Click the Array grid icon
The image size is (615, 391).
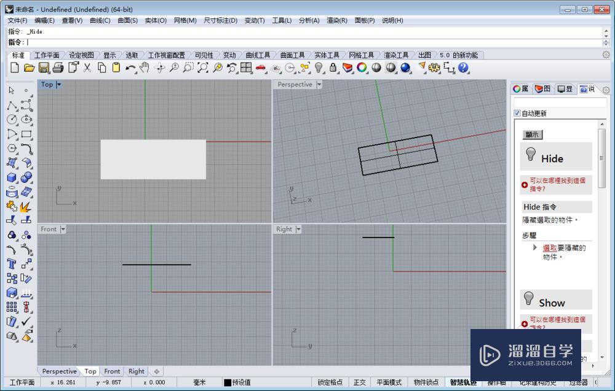[x=12, y=308]
